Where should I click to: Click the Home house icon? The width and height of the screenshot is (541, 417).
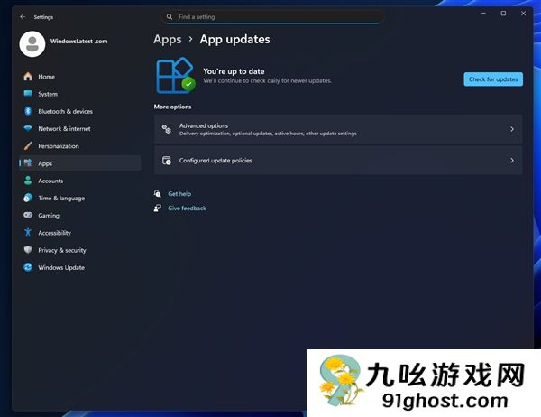pos(28,77)
